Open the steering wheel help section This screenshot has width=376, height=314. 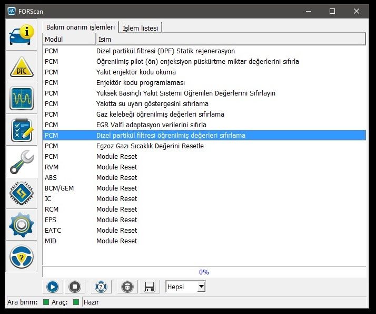pos(22,257)
